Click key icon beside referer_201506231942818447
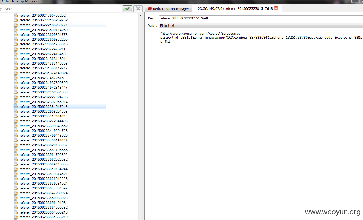Viewport: 363px width, 220px height. click(16, 88)
